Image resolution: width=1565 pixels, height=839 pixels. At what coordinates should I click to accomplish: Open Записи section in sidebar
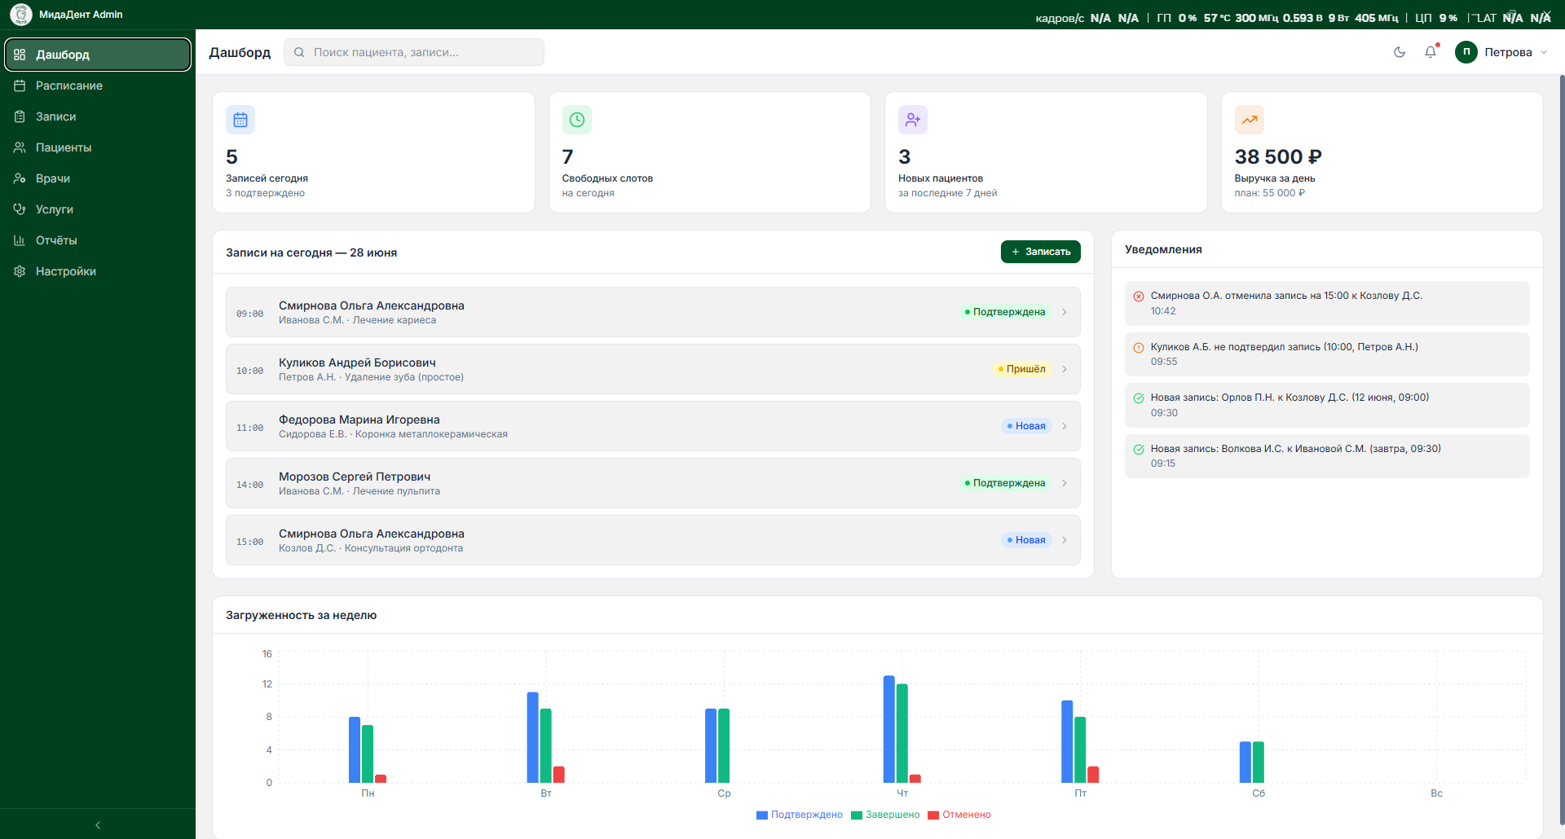pos(98,116)
